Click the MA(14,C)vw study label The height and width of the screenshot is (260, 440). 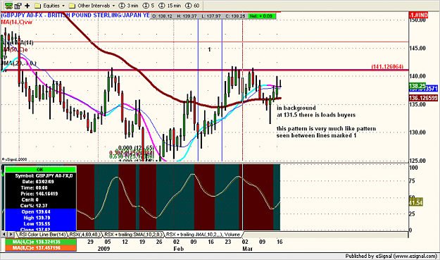[17, 22]
